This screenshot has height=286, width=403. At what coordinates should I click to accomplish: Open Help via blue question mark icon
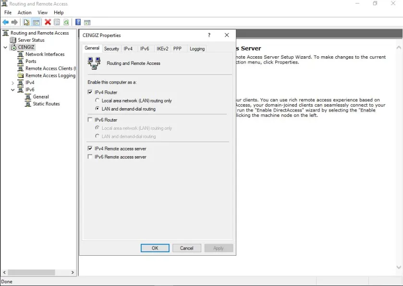pos(78,22)
